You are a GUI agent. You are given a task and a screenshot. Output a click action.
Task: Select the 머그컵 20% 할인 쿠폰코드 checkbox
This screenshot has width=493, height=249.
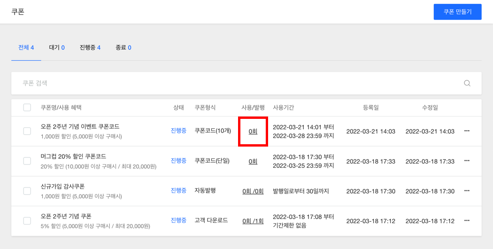click(27, 161)
